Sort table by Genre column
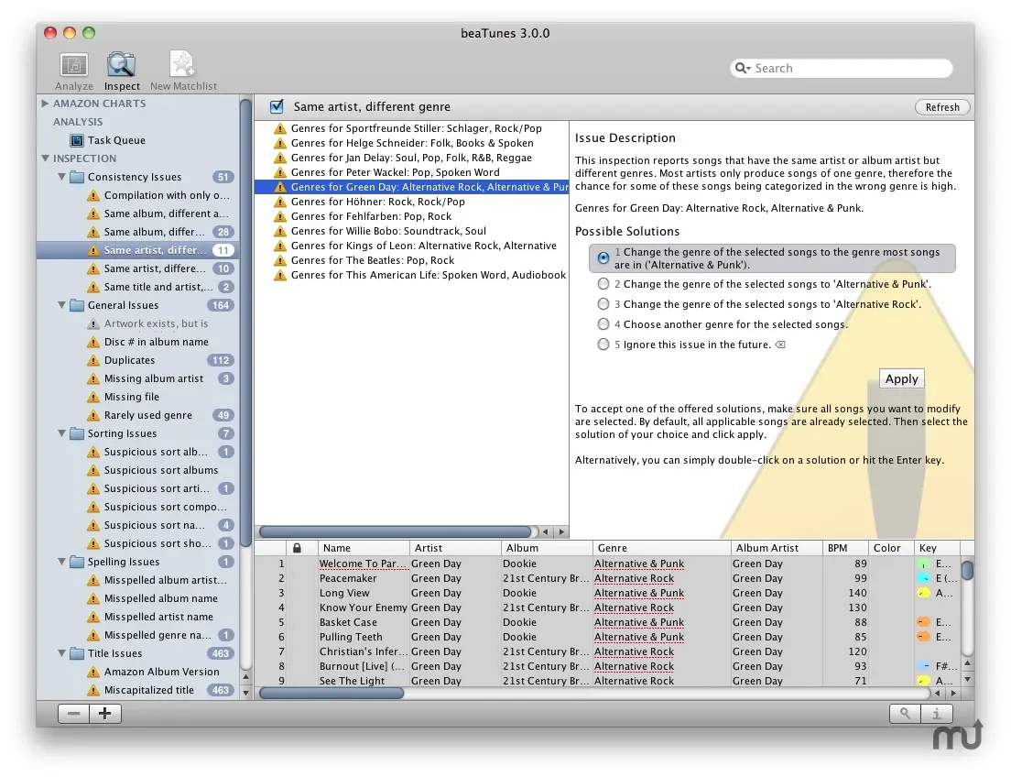This screenshot has height=777, width=1011. (x=661, y=548)
